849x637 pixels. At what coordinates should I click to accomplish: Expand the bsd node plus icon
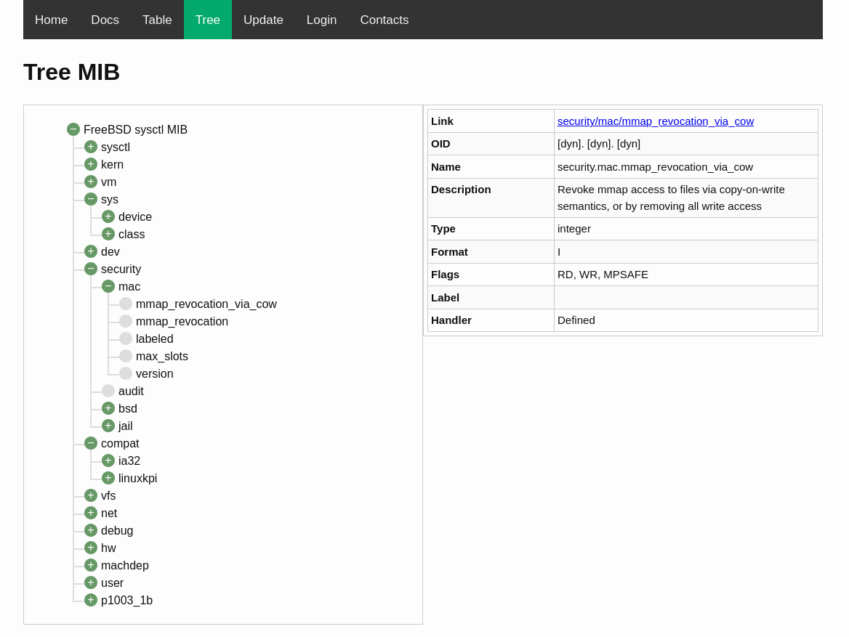(108, 408)
